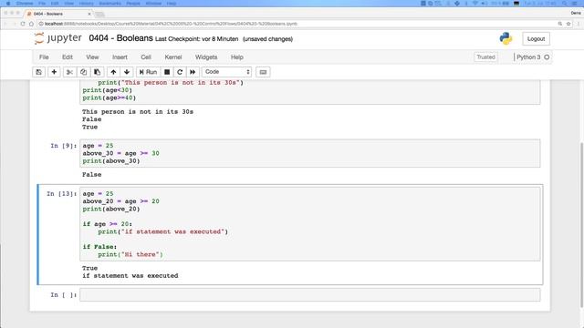Click the 'False' output of cell 9
Image resolution: width=584 pixels, height=328 pixels.
tap(91, 175)
